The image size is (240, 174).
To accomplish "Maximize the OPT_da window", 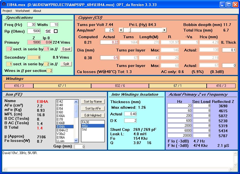I will pyautogui.click(x=229, y=5).
